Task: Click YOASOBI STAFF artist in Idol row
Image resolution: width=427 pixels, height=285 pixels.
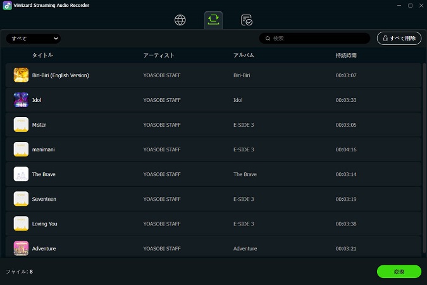Action: (x=162, y=100)
